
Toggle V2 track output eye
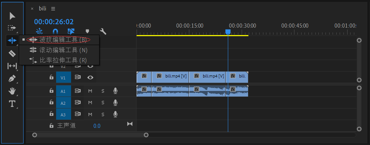90,66
